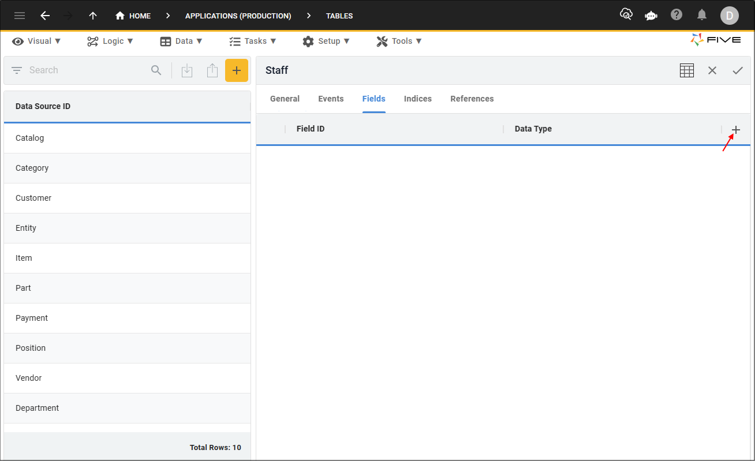Viewport: 755px width, 461px height.
Task: Select the Category table row
Action: tap(127, 168)
